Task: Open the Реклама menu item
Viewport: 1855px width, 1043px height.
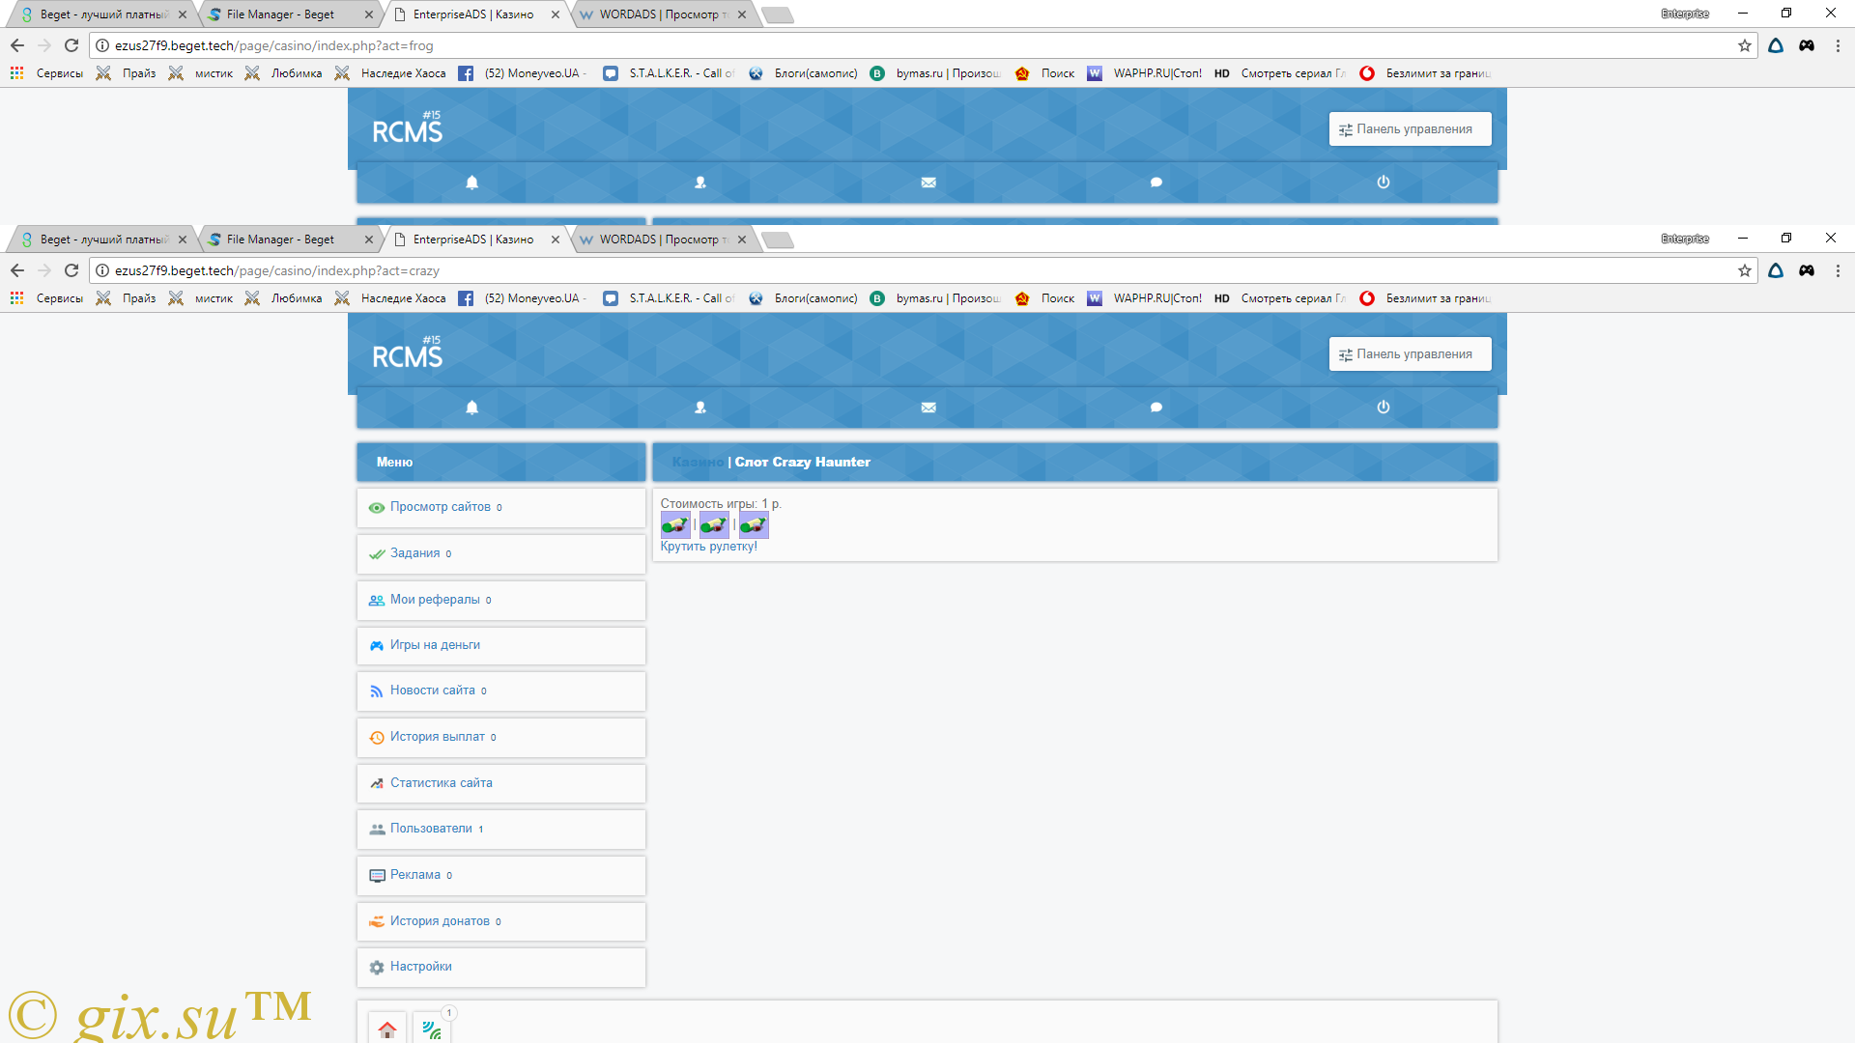Action: 500,876
